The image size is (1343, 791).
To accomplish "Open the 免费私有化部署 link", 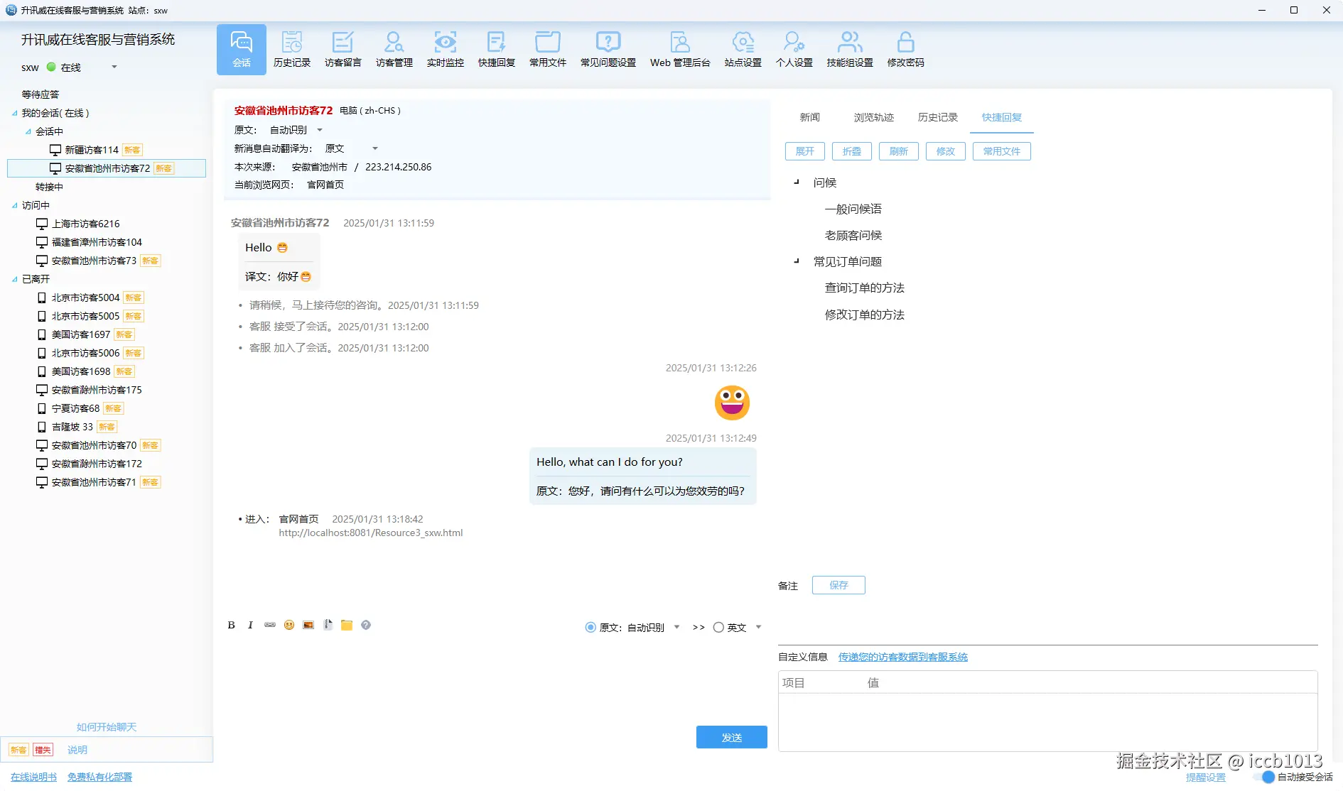I will click(99, 777).
